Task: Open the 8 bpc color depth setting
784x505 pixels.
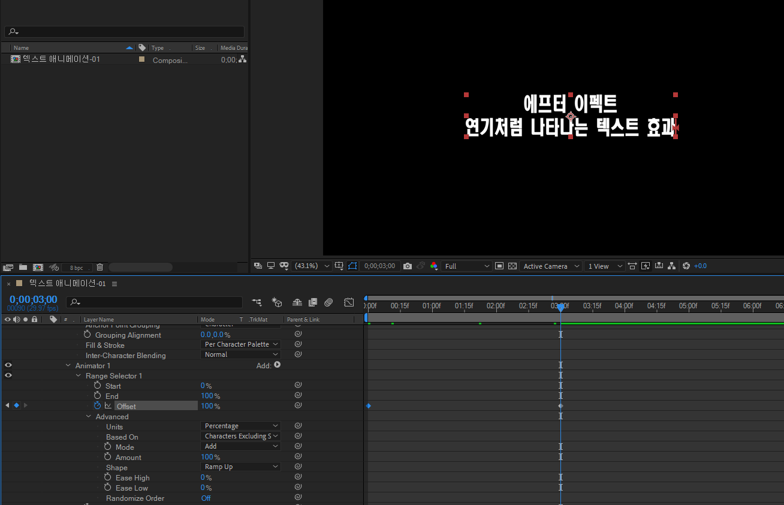Action: [77, 267]
